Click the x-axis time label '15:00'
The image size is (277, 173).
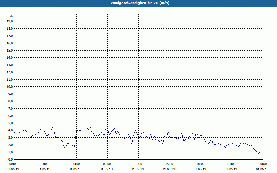[170, 164]
